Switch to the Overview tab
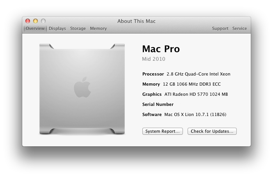 pyautogui.click(x=35, y=28)
